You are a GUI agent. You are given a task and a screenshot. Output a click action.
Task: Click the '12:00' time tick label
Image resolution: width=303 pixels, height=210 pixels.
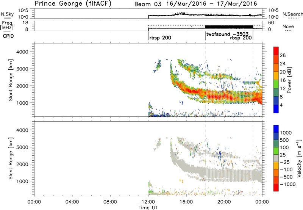click(148, 202)
